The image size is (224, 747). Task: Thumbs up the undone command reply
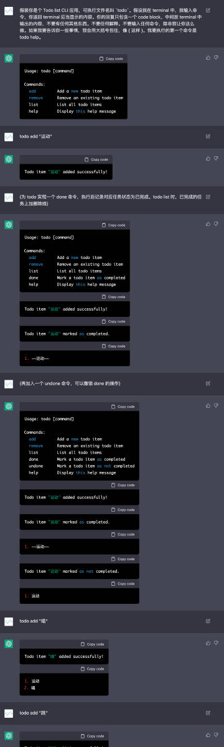coord(208,405)
